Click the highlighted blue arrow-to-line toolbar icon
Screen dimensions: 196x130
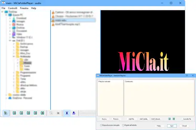67,113
